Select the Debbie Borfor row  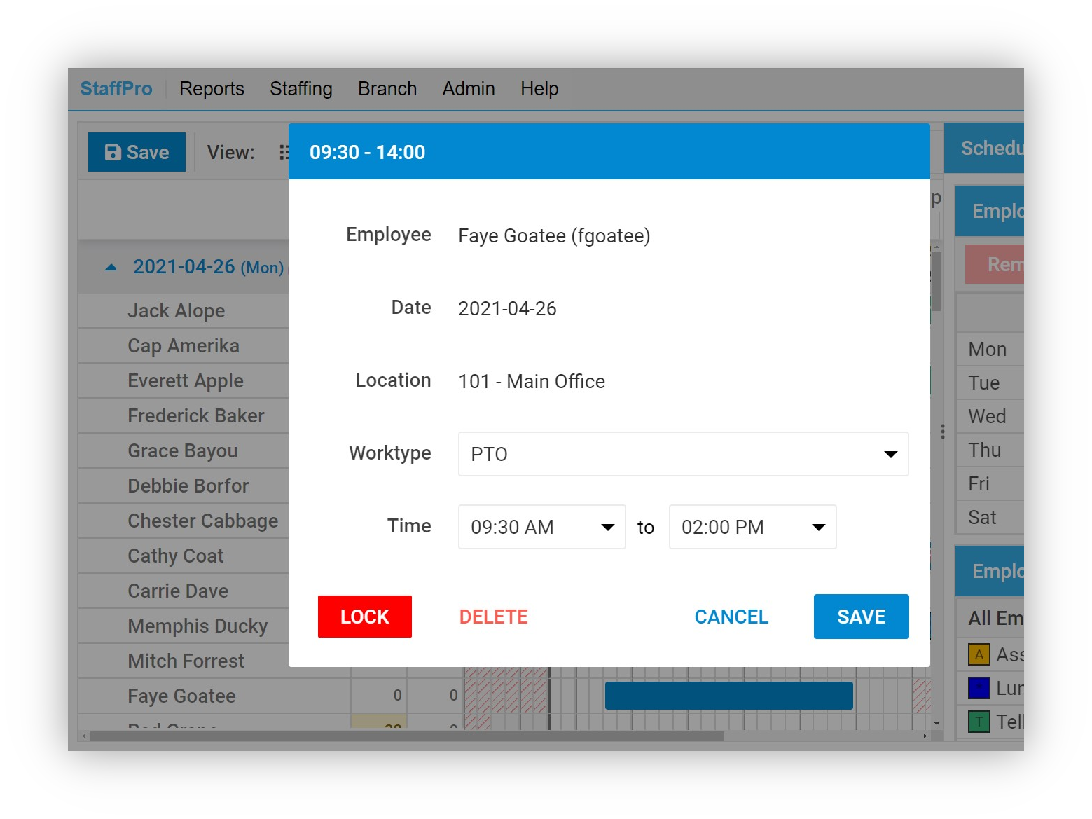pyautogui.click(x=184, y=486)
